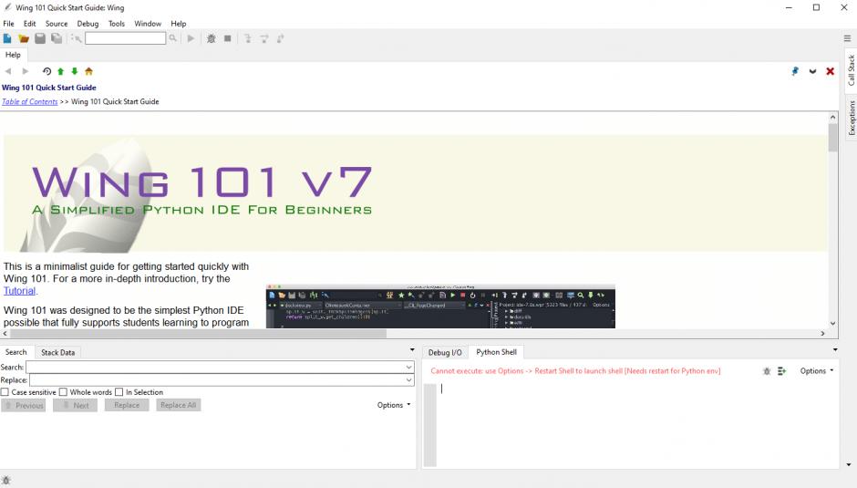857x488 pixels.
Task: Click the help page vertical scrollbar thumb
Action: pyautogui.click(x=833, y=138)
